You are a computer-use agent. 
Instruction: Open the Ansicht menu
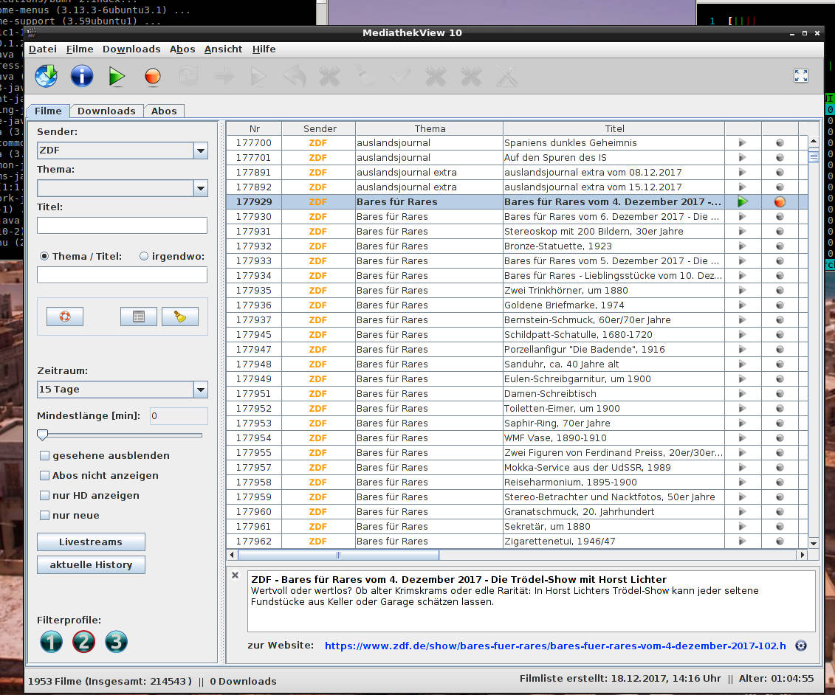tap(223, 49)
